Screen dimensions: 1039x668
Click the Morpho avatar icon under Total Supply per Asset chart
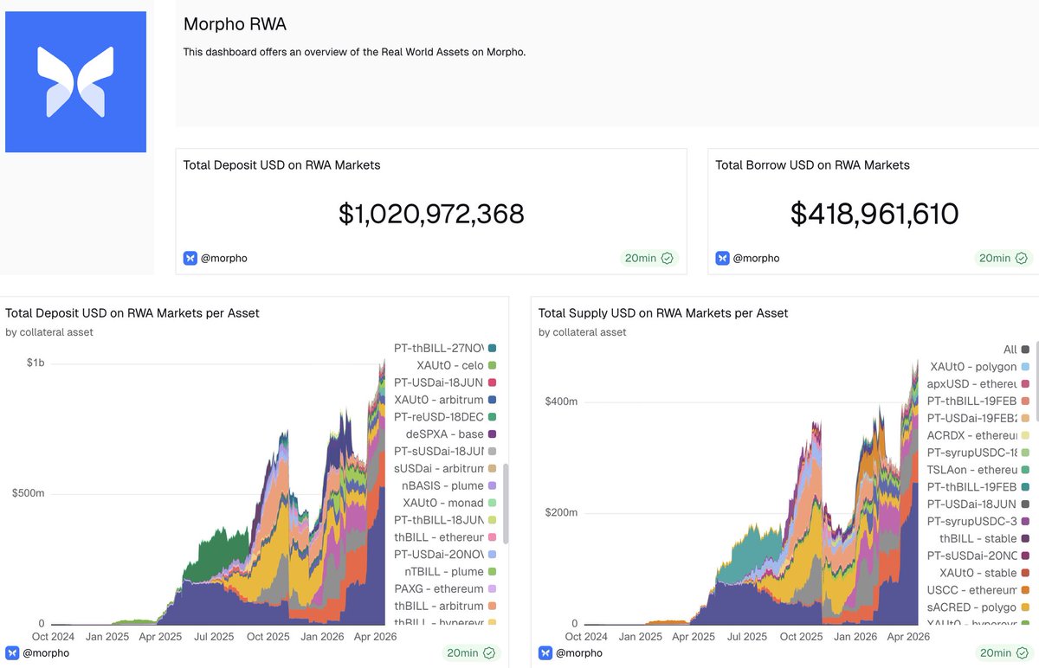click(x=545, y=653)
